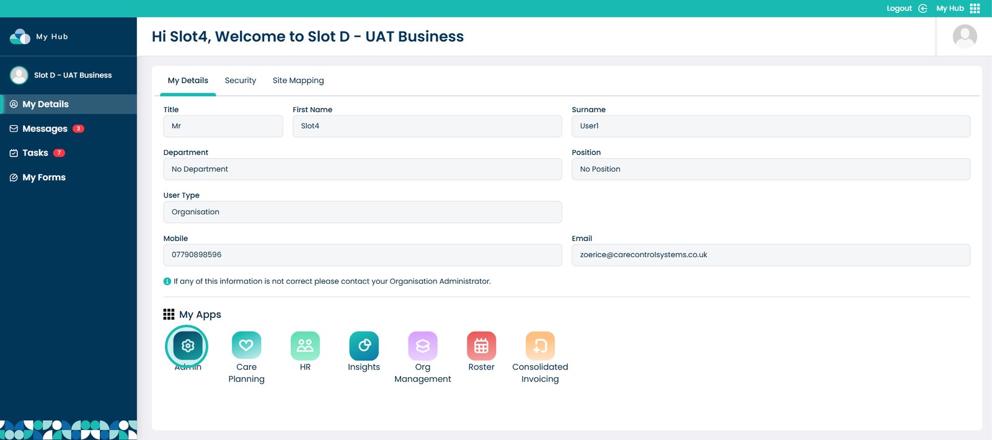Click the Department field
Viewport: 992px width, 440px height.
pyautogui.click(x=363, y=169)
